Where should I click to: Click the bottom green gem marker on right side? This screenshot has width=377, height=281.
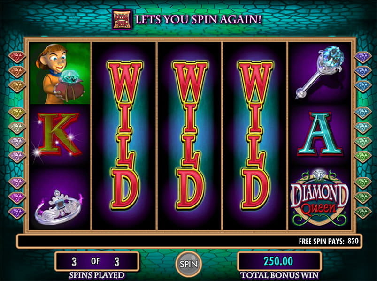[363, 213]
